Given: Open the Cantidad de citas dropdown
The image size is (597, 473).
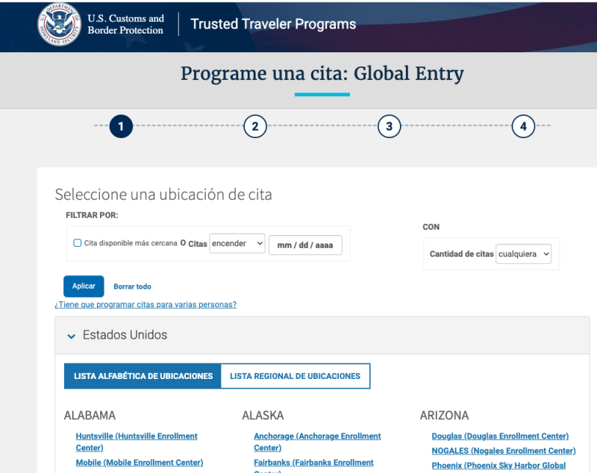Looking at the screenshot, I should tap(524, 254).
